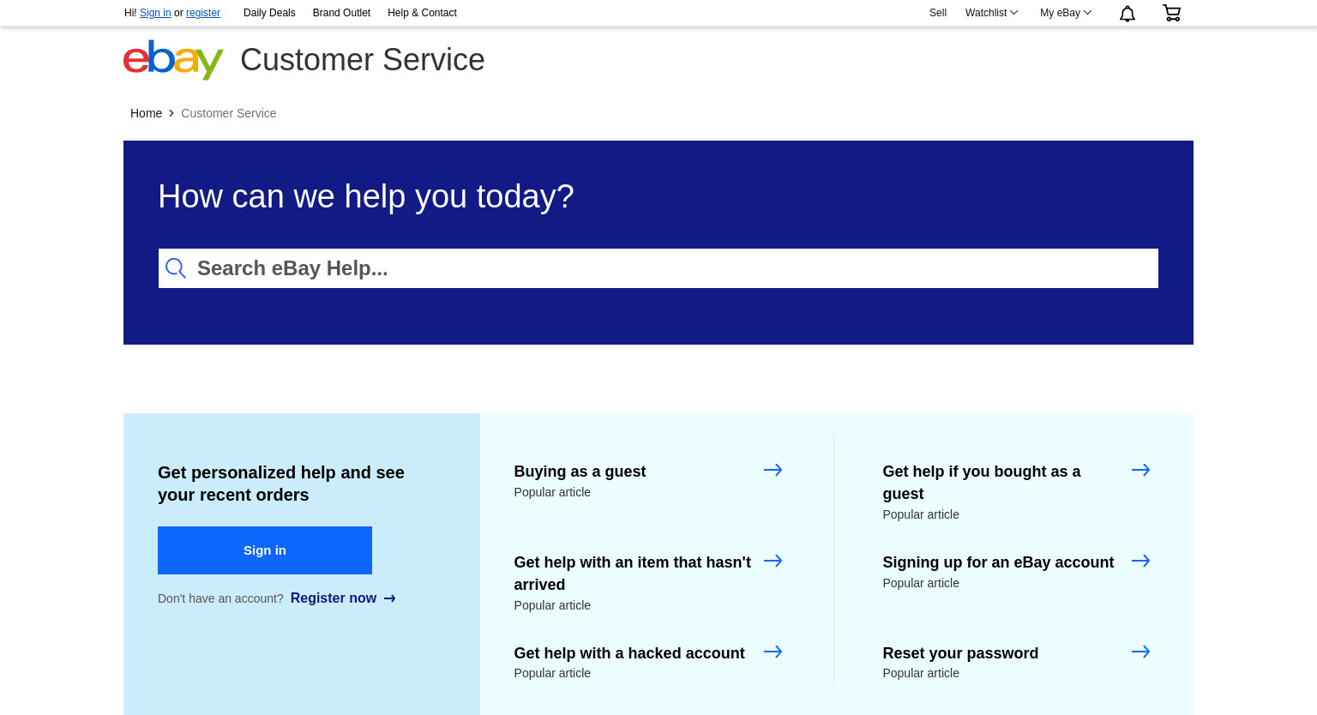Focus the Search eBay Help input field

tap(658, 268)
